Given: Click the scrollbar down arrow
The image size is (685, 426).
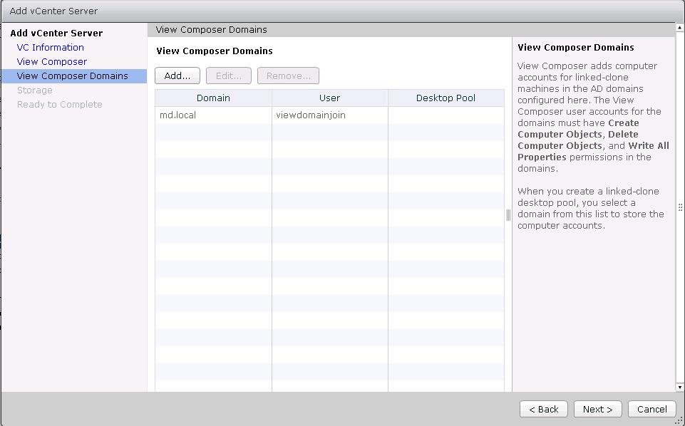Looking at the screenshot, I should [x=679, y=387].
